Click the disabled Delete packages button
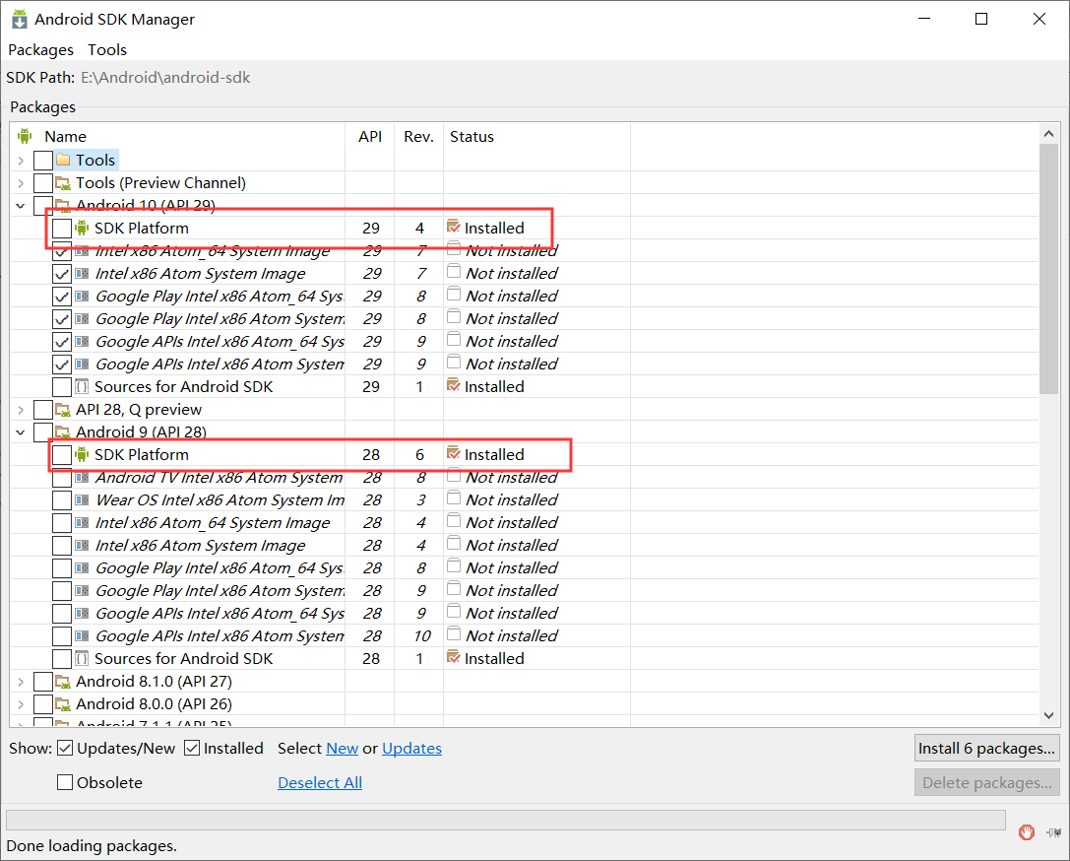The image size is (1070, 861). 986,782
